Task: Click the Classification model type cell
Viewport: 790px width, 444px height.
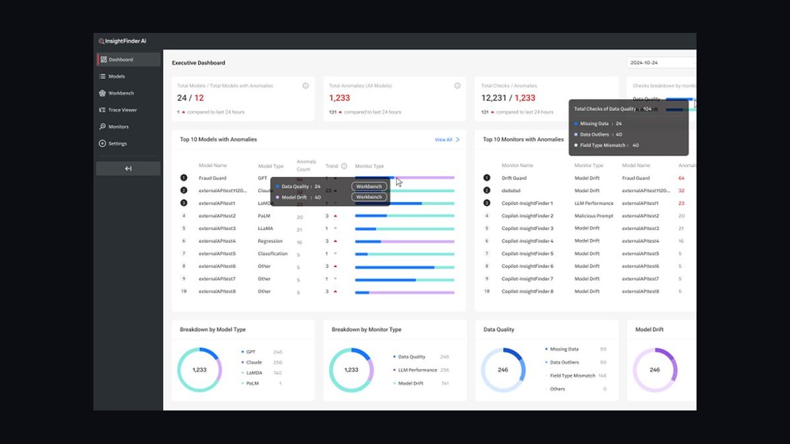Action: click(273, 253)
